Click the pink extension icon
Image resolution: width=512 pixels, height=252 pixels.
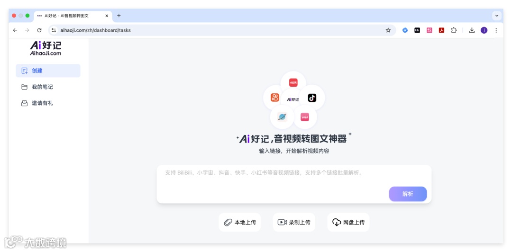(x=429, y=30)
